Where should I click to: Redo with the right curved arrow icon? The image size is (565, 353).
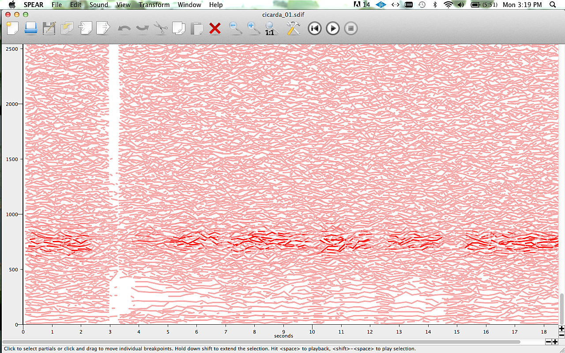coord(142,29)
